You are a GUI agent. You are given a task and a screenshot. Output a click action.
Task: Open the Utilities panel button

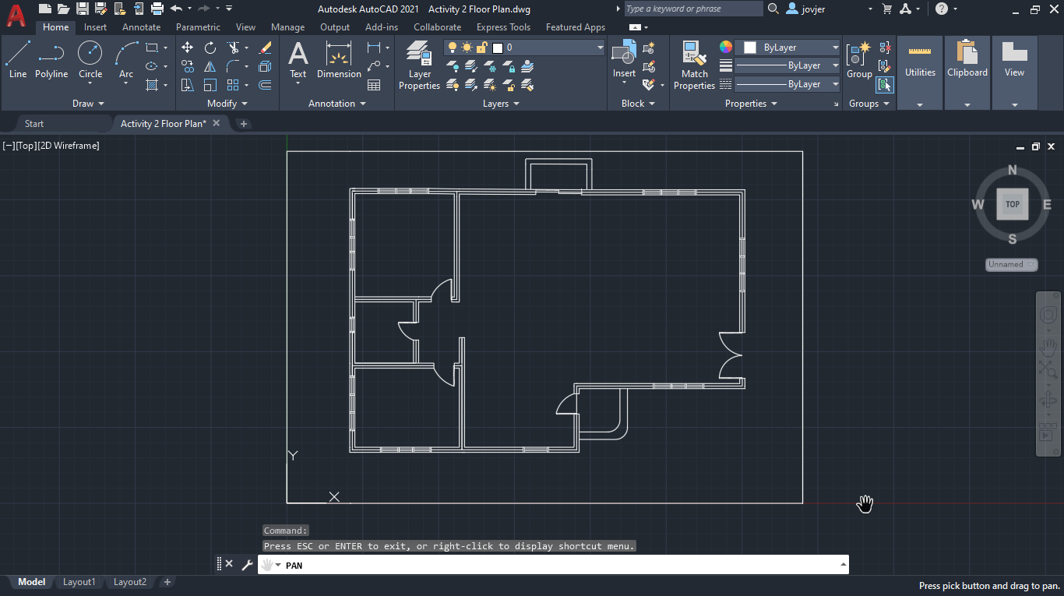point(920,72)
